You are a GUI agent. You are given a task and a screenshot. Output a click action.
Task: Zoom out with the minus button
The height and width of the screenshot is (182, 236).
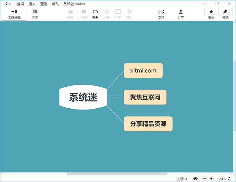(205, 179)
